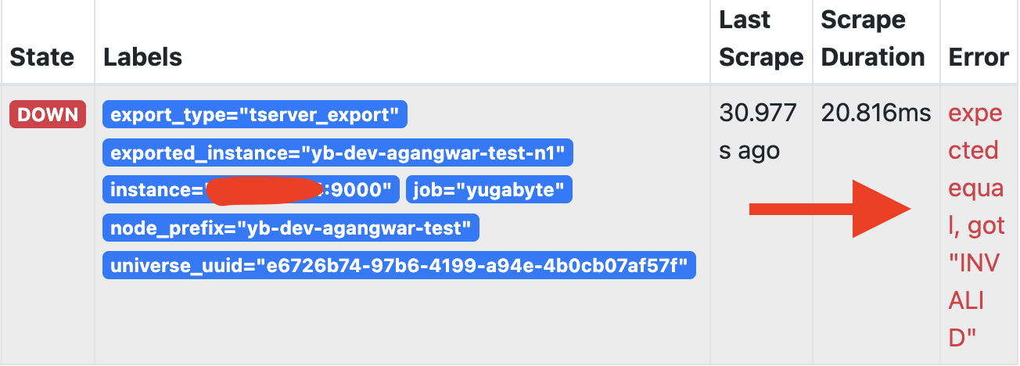Select the instance label ending in :9000
1020x366 pixels.
tap(251, 190)
